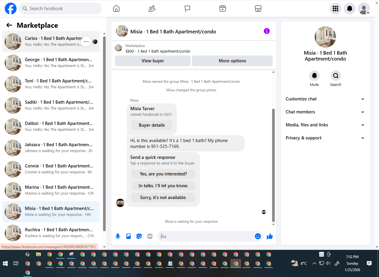
Task: Send quick response "Sorry, it's not available."
Action: tap(163, 198)
